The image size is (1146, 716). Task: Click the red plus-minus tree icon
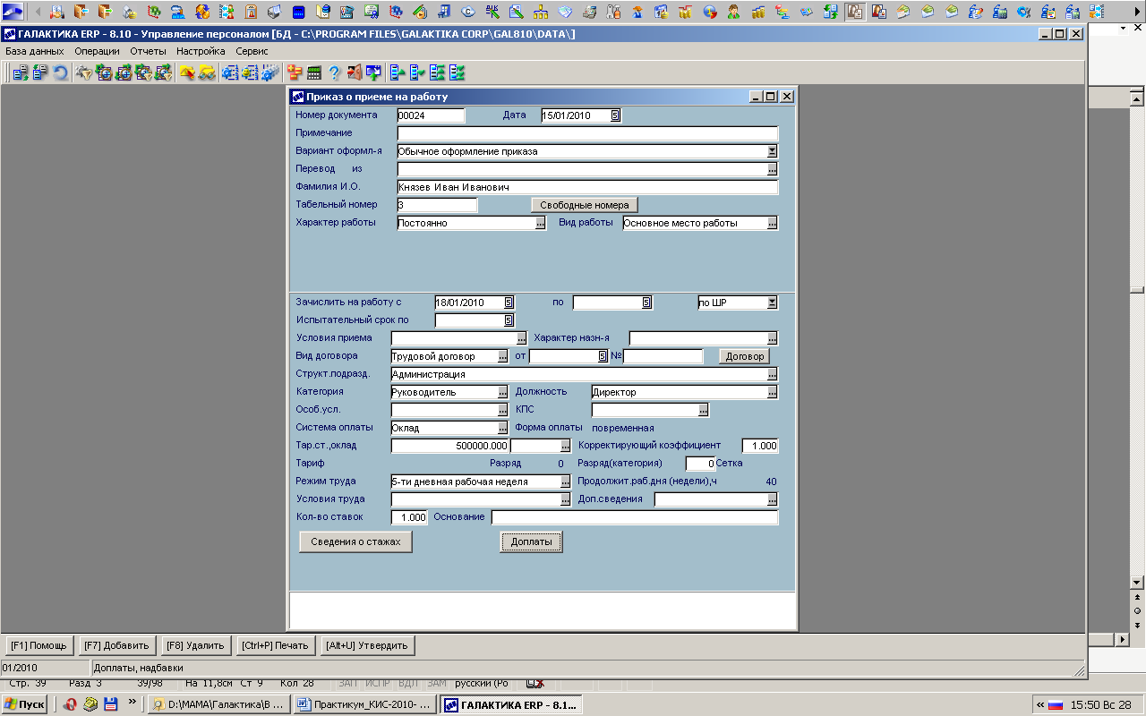(295, 73)
